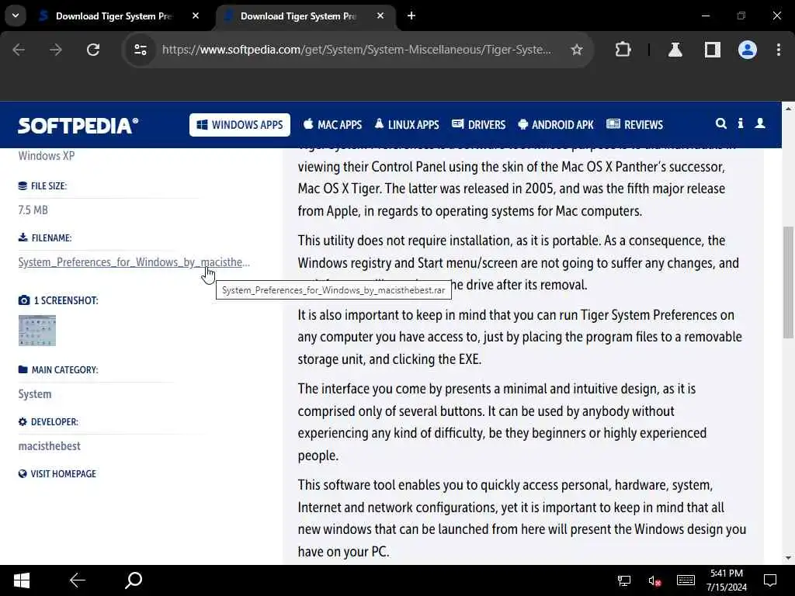Click the Windows XP text
Viewport: 795px width, 596px height.
coord(46,155)
